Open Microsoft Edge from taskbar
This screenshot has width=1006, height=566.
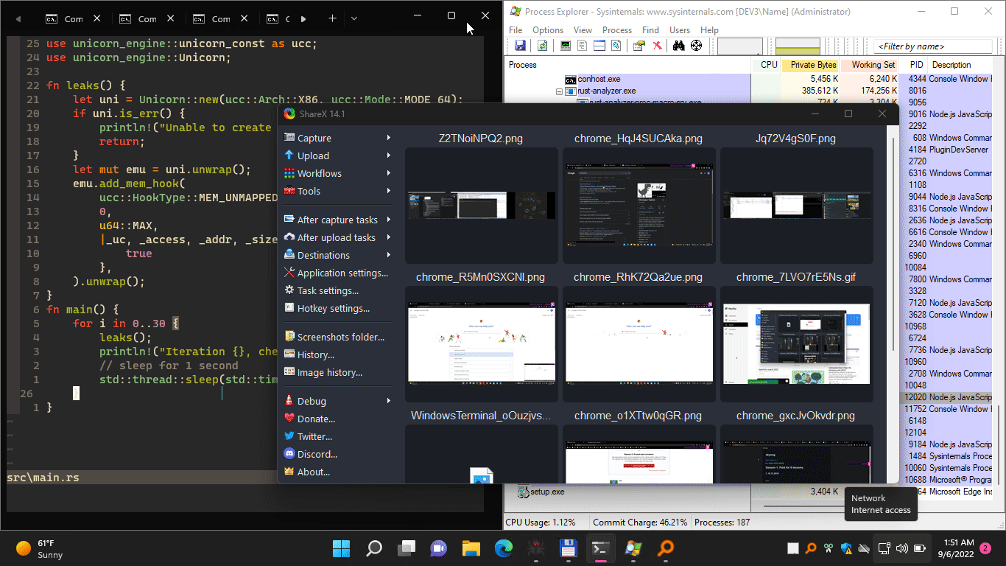coord(504,548)
